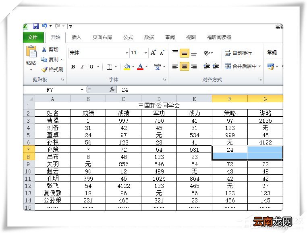This screenshot has width=307, height=233.
Task: Apply the red font color A
Action: pyautogui.click(x=140, y=67)
